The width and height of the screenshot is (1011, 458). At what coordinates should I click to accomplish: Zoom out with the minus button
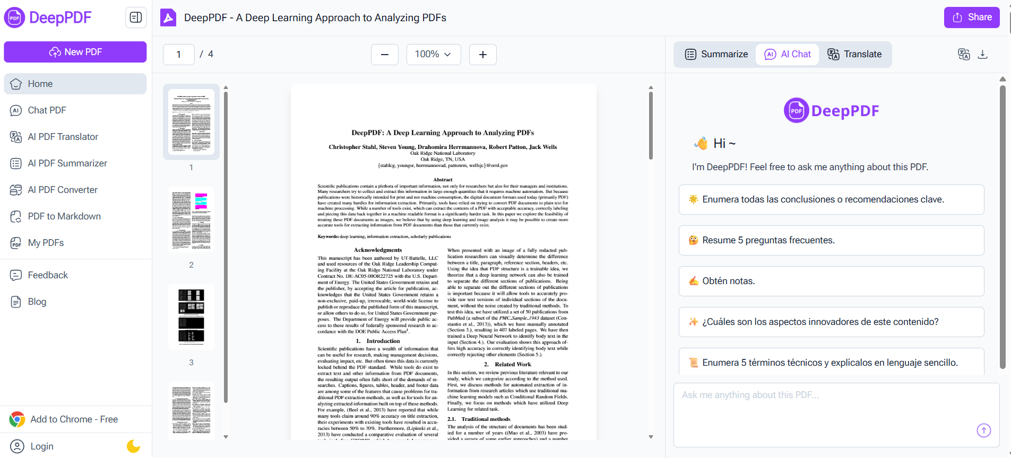385,55
